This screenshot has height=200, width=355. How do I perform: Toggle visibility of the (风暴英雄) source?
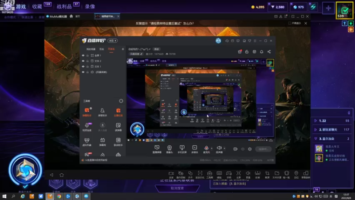point(83,72)
